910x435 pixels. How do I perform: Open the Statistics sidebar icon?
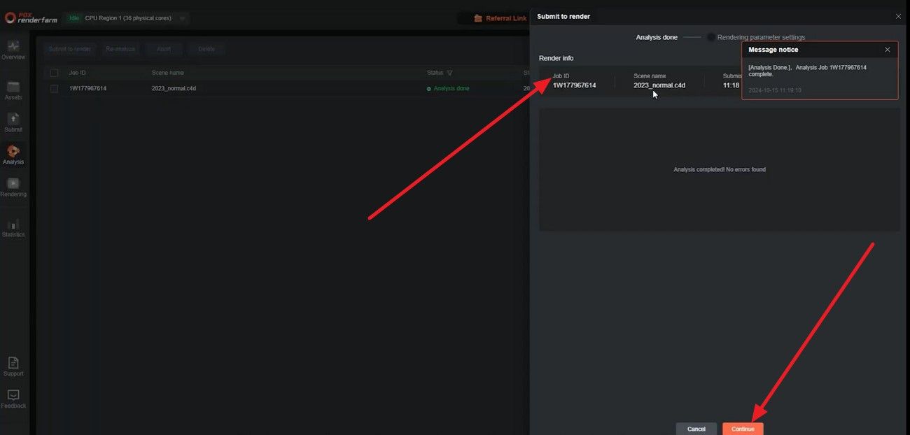click(x=13, y=227)
